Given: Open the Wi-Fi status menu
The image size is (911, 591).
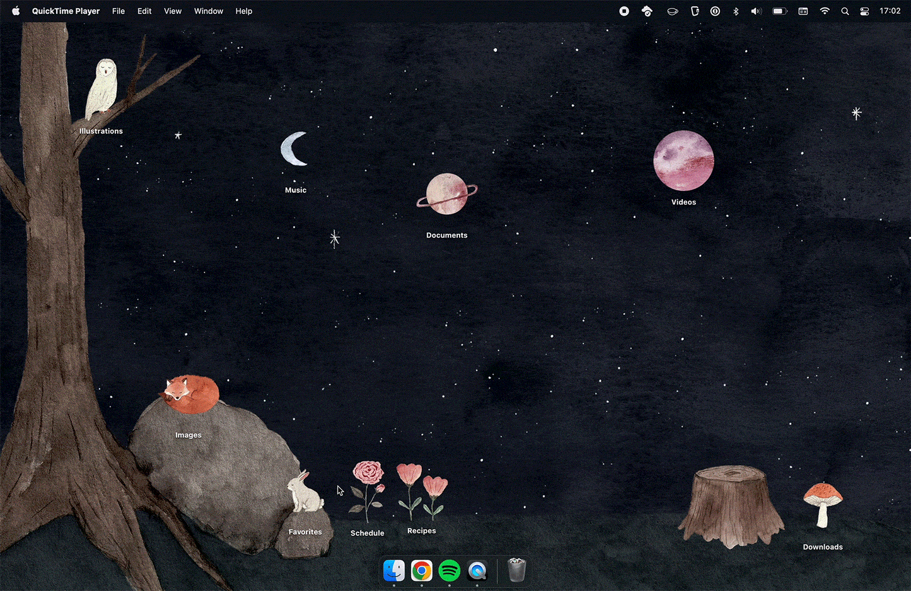Looking at the screenshot, I should (x=825, y=11).
